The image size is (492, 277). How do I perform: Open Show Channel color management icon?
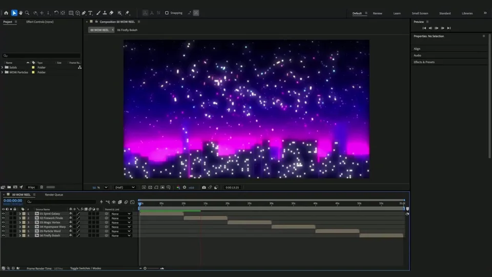[x=178, y=188]
